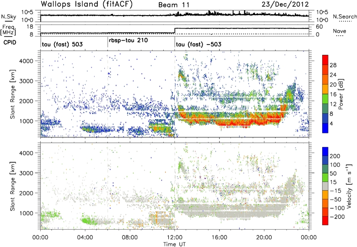Click the 'N.Search' legend label
Viewport: 357px width, 247px height.
pos(345,16)
